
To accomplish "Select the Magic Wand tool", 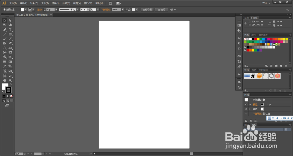I will pyautogui.click(x=5, y=25).
